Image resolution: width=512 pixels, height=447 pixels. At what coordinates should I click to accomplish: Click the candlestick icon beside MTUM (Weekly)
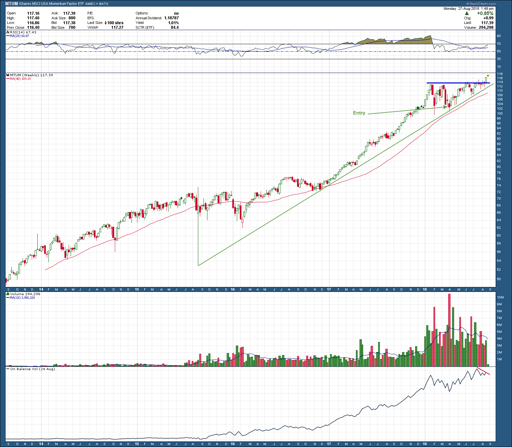point(8,75)
